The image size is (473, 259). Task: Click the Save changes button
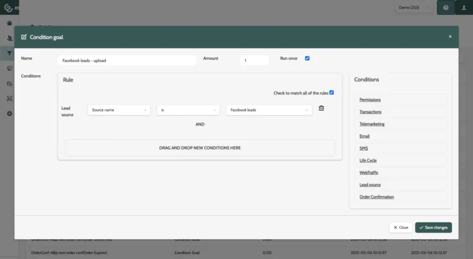(x=433, y=227)
